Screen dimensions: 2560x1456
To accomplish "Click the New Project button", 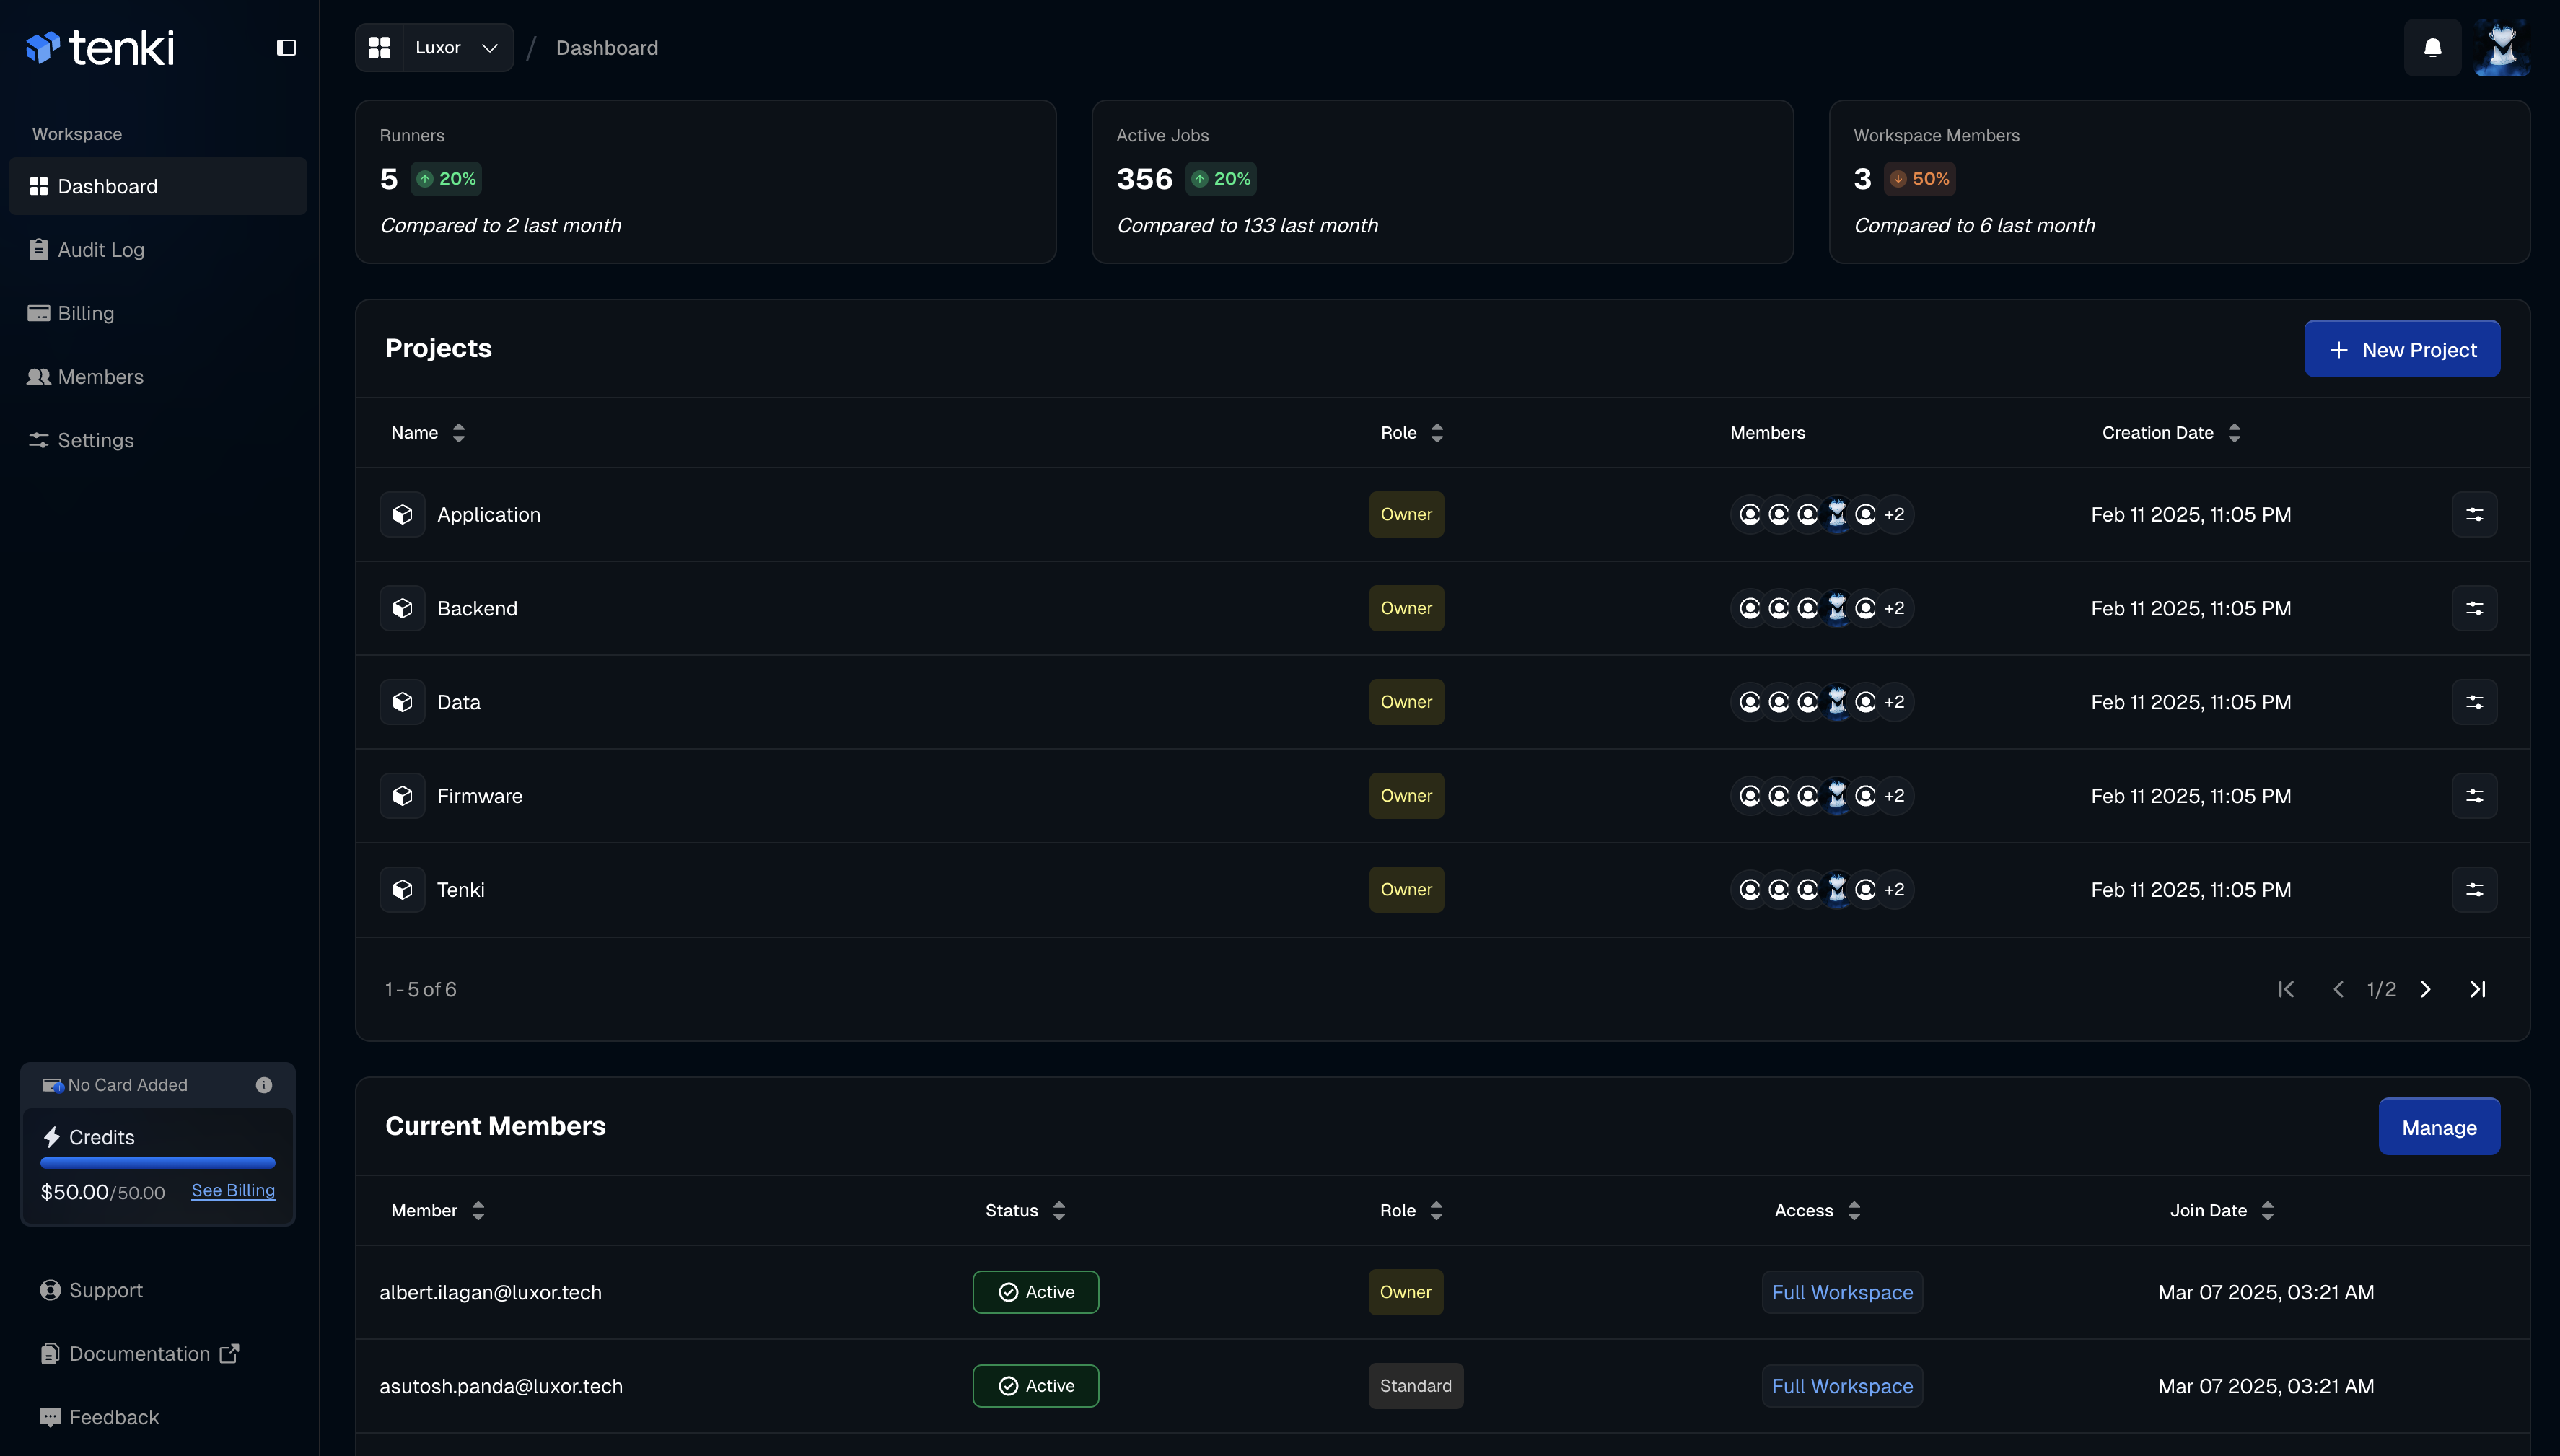I will (x=2401, y=349).
